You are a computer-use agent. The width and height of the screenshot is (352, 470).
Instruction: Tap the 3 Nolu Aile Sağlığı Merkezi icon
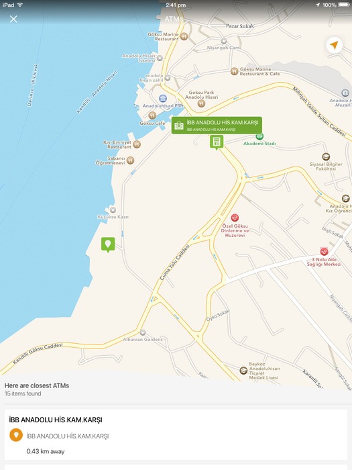tap(324, 252)
